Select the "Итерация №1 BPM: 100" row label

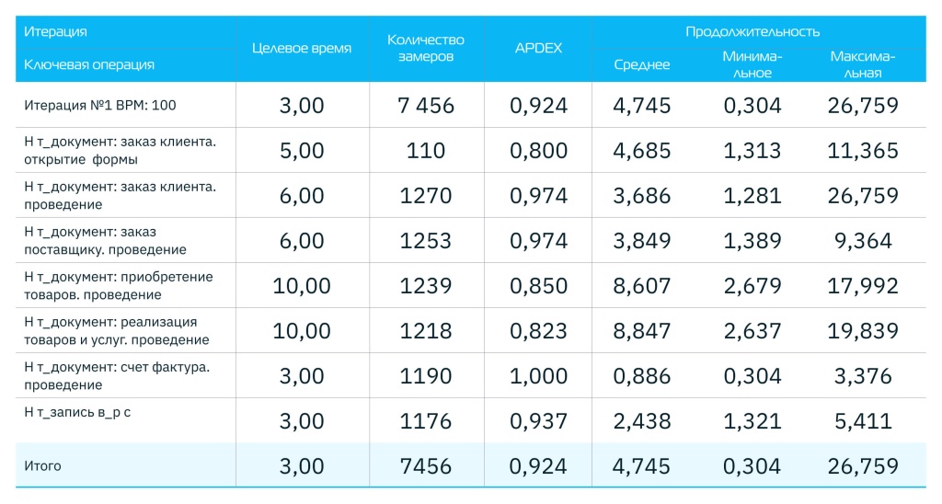(x=100, y=105)
